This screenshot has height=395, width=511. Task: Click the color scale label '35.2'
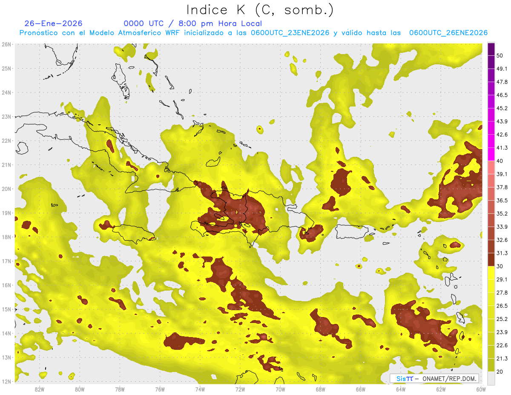point(502,213)
